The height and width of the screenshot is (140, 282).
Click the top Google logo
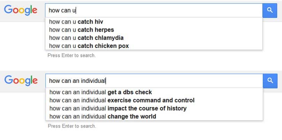[21, 10]
